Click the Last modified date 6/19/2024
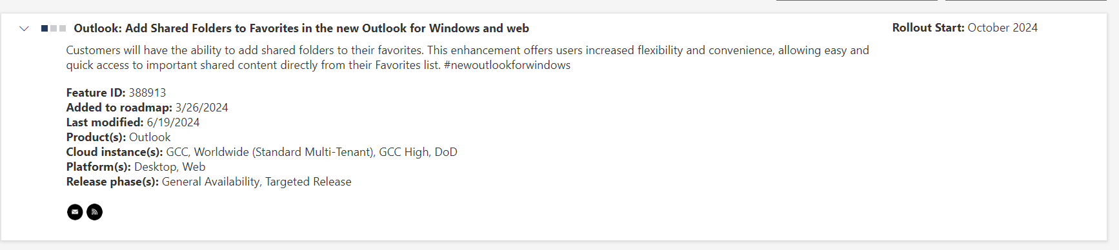The width and height of the screenshot is (1119, 250). click(x=173, y=122)
